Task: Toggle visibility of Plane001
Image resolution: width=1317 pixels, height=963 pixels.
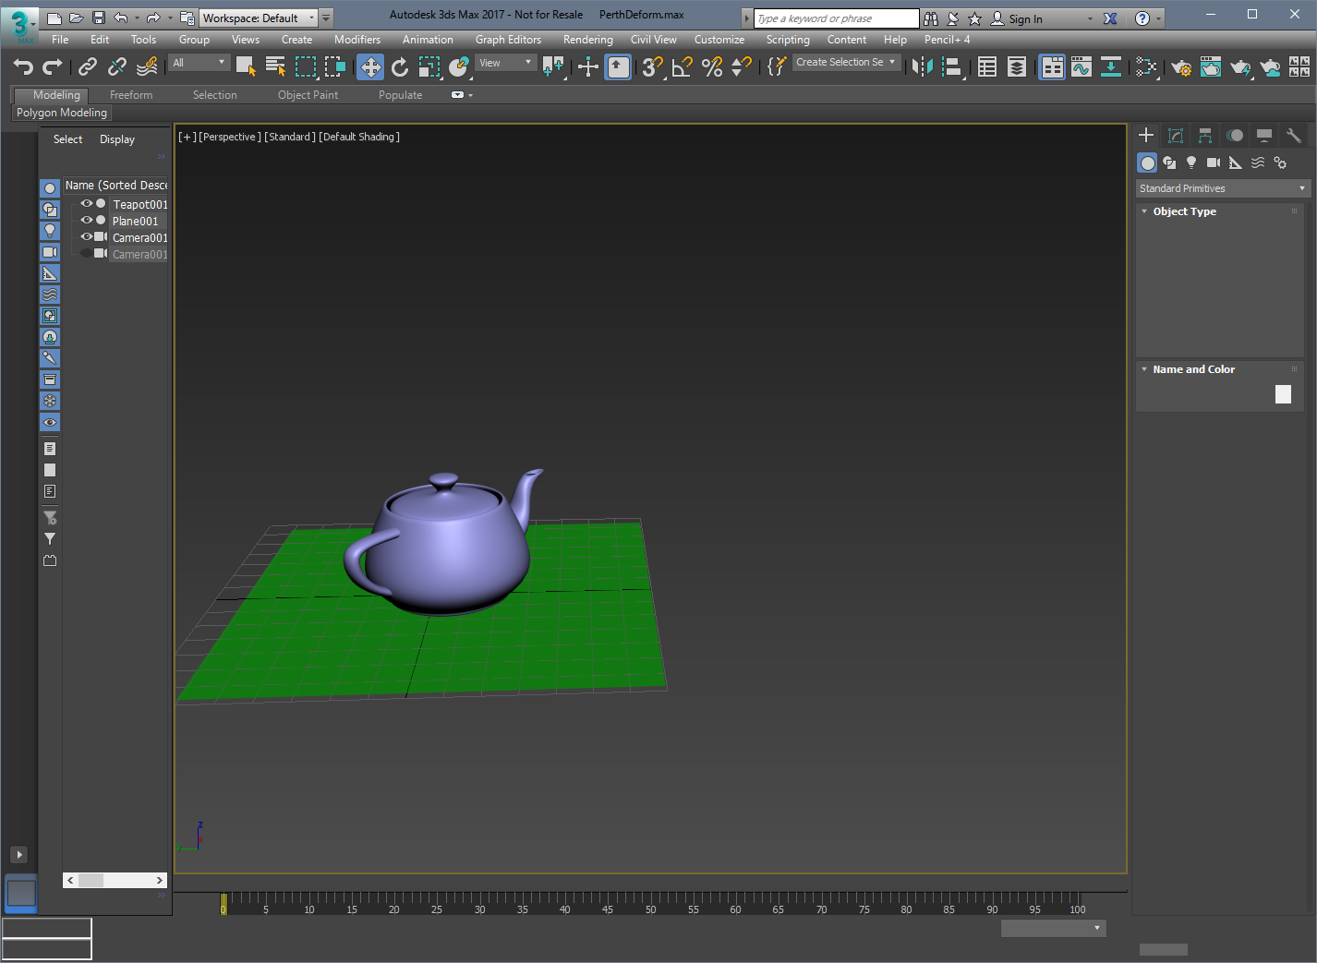Action: [87, 221]
